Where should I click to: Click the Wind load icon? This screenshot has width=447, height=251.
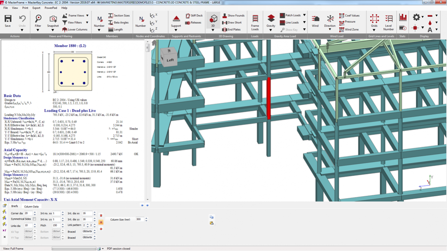point(315,19)
